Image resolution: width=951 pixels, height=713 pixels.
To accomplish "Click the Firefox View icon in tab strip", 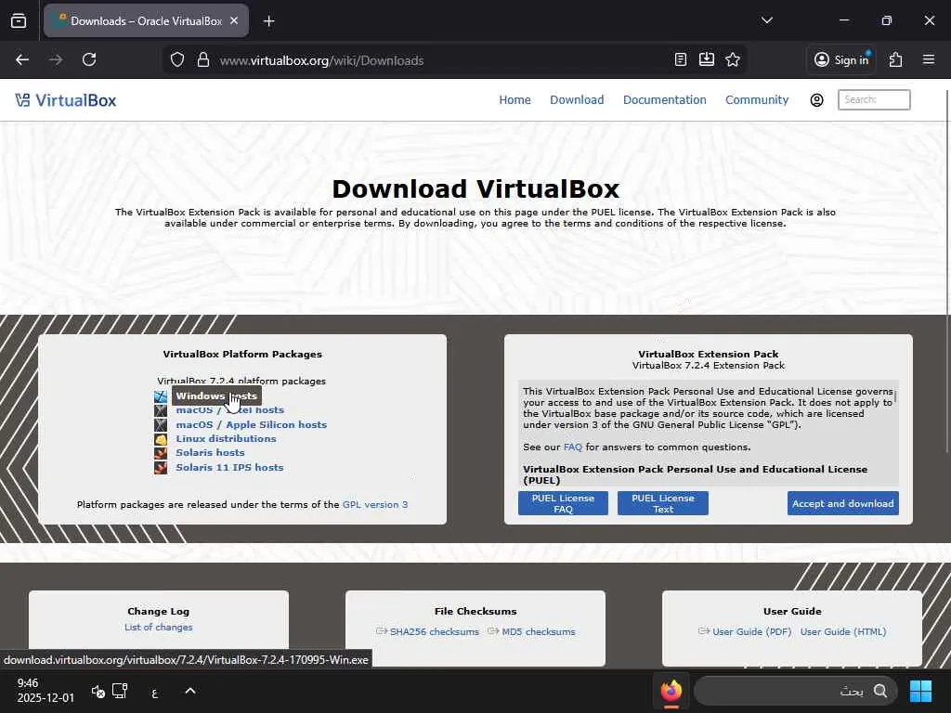I will (x=19, y=21).
